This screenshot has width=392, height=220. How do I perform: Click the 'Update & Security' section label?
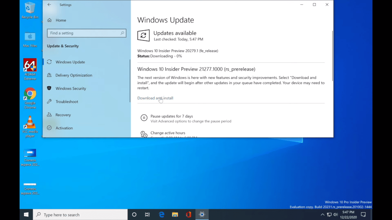point(63,46)
